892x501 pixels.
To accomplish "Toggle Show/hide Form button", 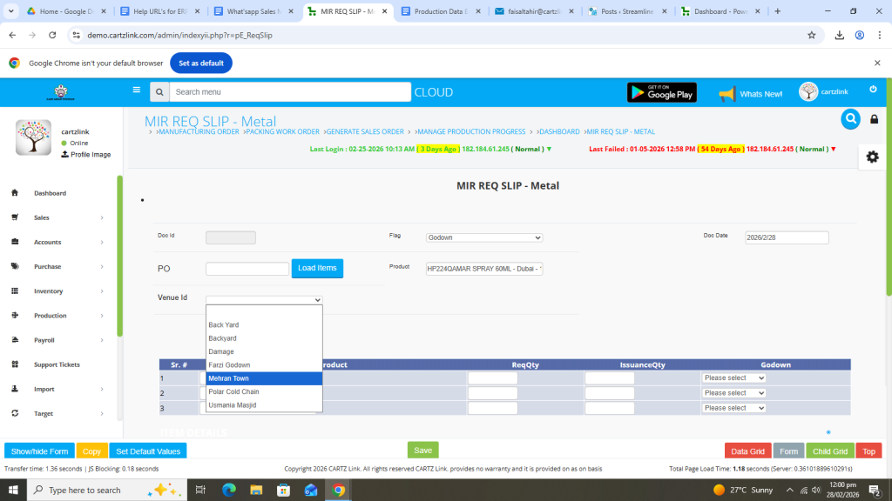I will (39, 451).
